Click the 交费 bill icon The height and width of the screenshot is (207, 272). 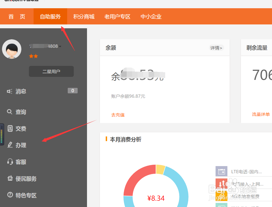pyautogui.click(x=10, y=128)
